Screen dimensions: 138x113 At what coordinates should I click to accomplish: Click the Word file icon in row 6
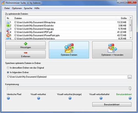point(8,38)
